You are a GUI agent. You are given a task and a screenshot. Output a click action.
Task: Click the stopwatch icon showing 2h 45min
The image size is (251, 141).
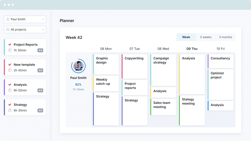[10, 70]
